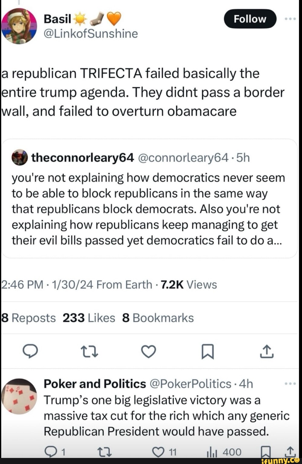Like the Poker and Politics reply

(158, 452)
